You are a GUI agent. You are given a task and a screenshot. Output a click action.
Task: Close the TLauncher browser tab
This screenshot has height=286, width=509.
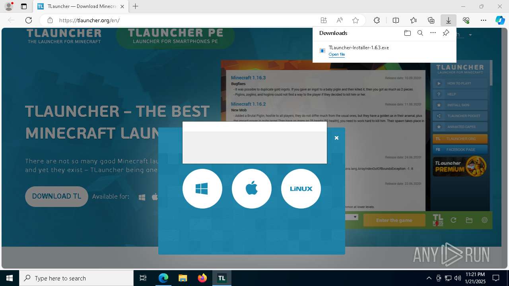tap(122, 6)
